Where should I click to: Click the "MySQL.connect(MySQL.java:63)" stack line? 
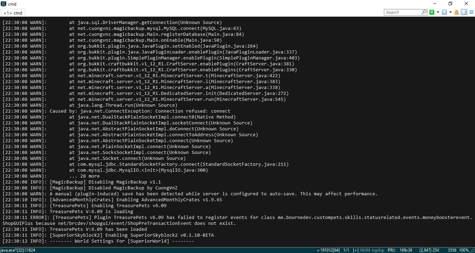(x=122, y=28)
